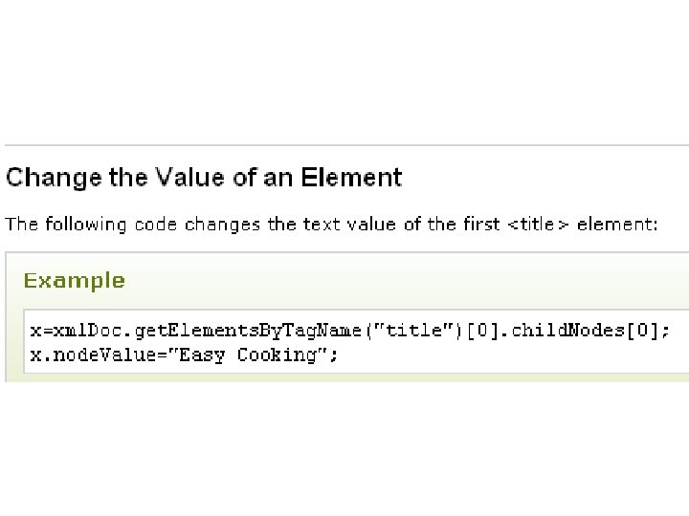This screenshot has width=689, height=516.
Task: Click the horizontal divider line above the heading
Action: tap(346, 145)
